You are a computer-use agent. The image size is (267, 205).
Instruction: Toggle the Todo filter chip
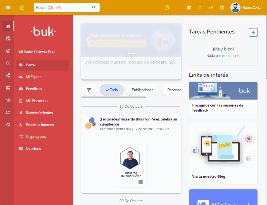coord(112,90)
